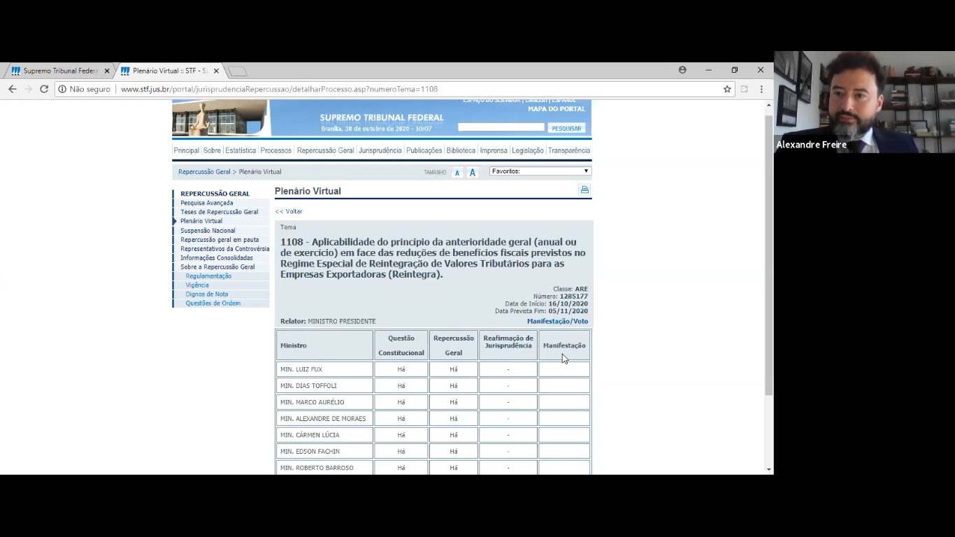Go back using browser back arrow
The height and width of the screenshot is (537, 955).
coord(12,89)
